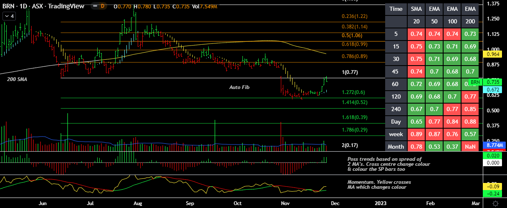Select the 200 SMA text label
Viewport: 507px width, 208px height.
[17, 79]
